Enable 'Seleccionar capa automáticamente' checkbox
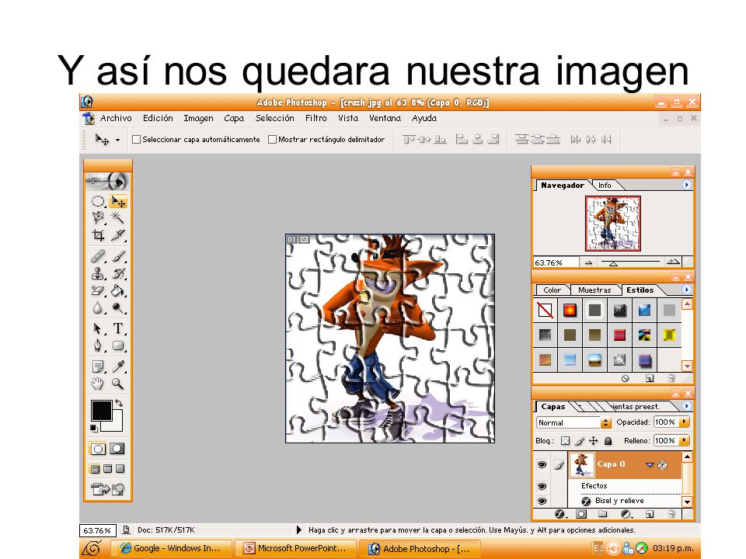This screenshot has height=559, width=746. pyautogui.click(x=136, y=139)
